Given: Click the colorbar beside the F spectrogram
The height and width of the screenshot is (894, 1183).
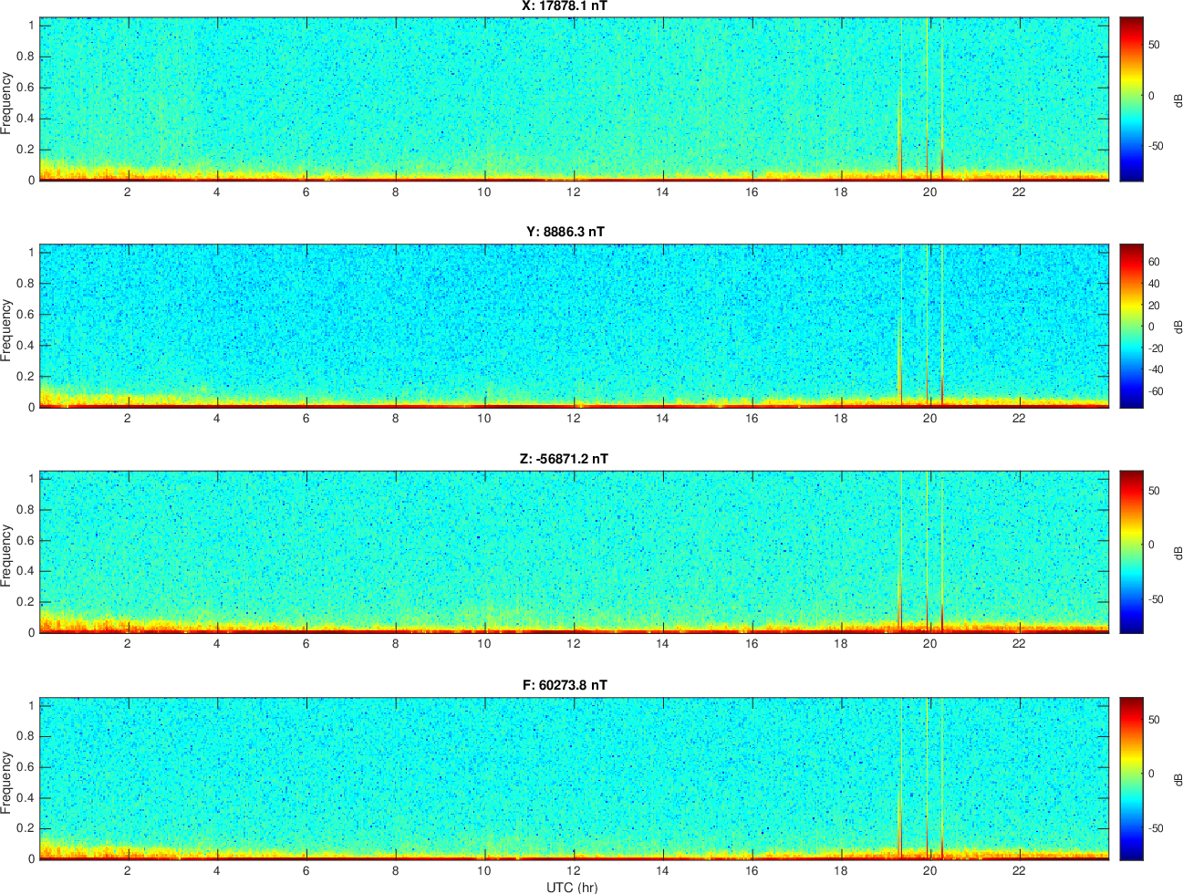Looking at the screenshot, I should (x=1131, y=778).
